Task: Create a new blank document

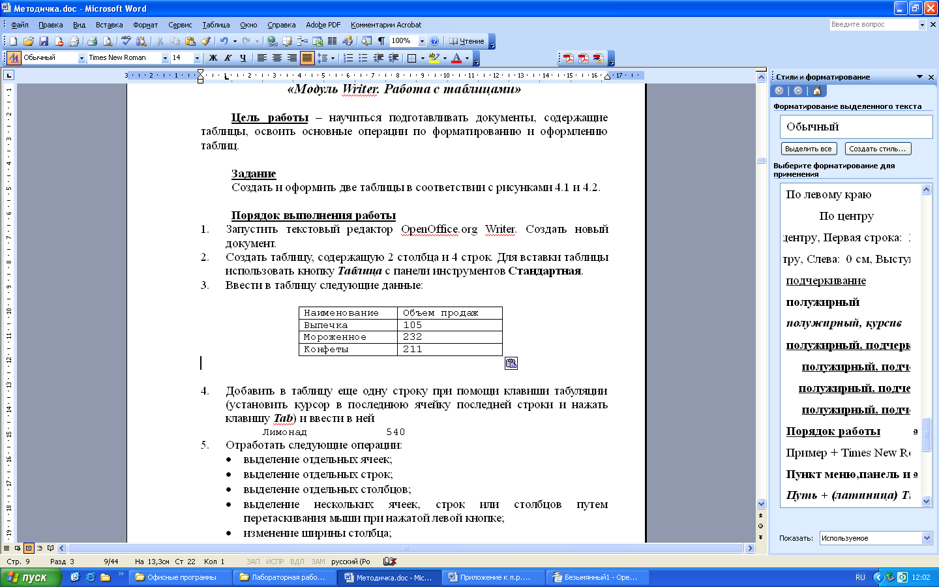Action: (x=13, y=41)
